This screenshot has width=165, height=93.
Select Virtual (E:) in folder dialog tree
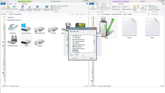77,43
